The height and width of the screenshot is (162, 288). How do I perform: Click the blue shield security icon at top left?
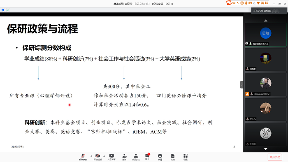point(3,10)
